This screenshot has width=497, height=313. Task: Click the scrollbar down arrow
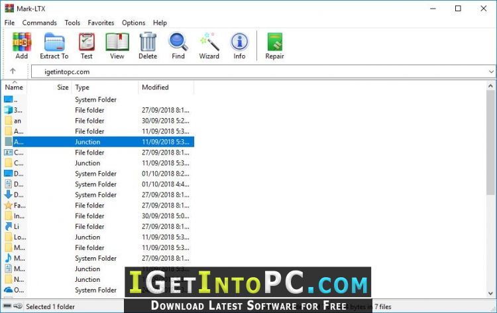490,294
